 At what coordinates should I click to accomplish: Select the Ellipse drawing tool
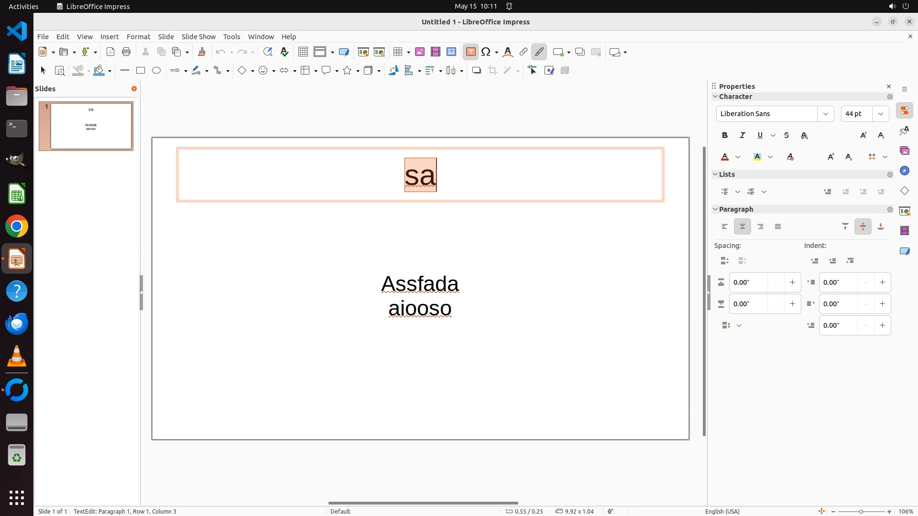pos(156,71)
